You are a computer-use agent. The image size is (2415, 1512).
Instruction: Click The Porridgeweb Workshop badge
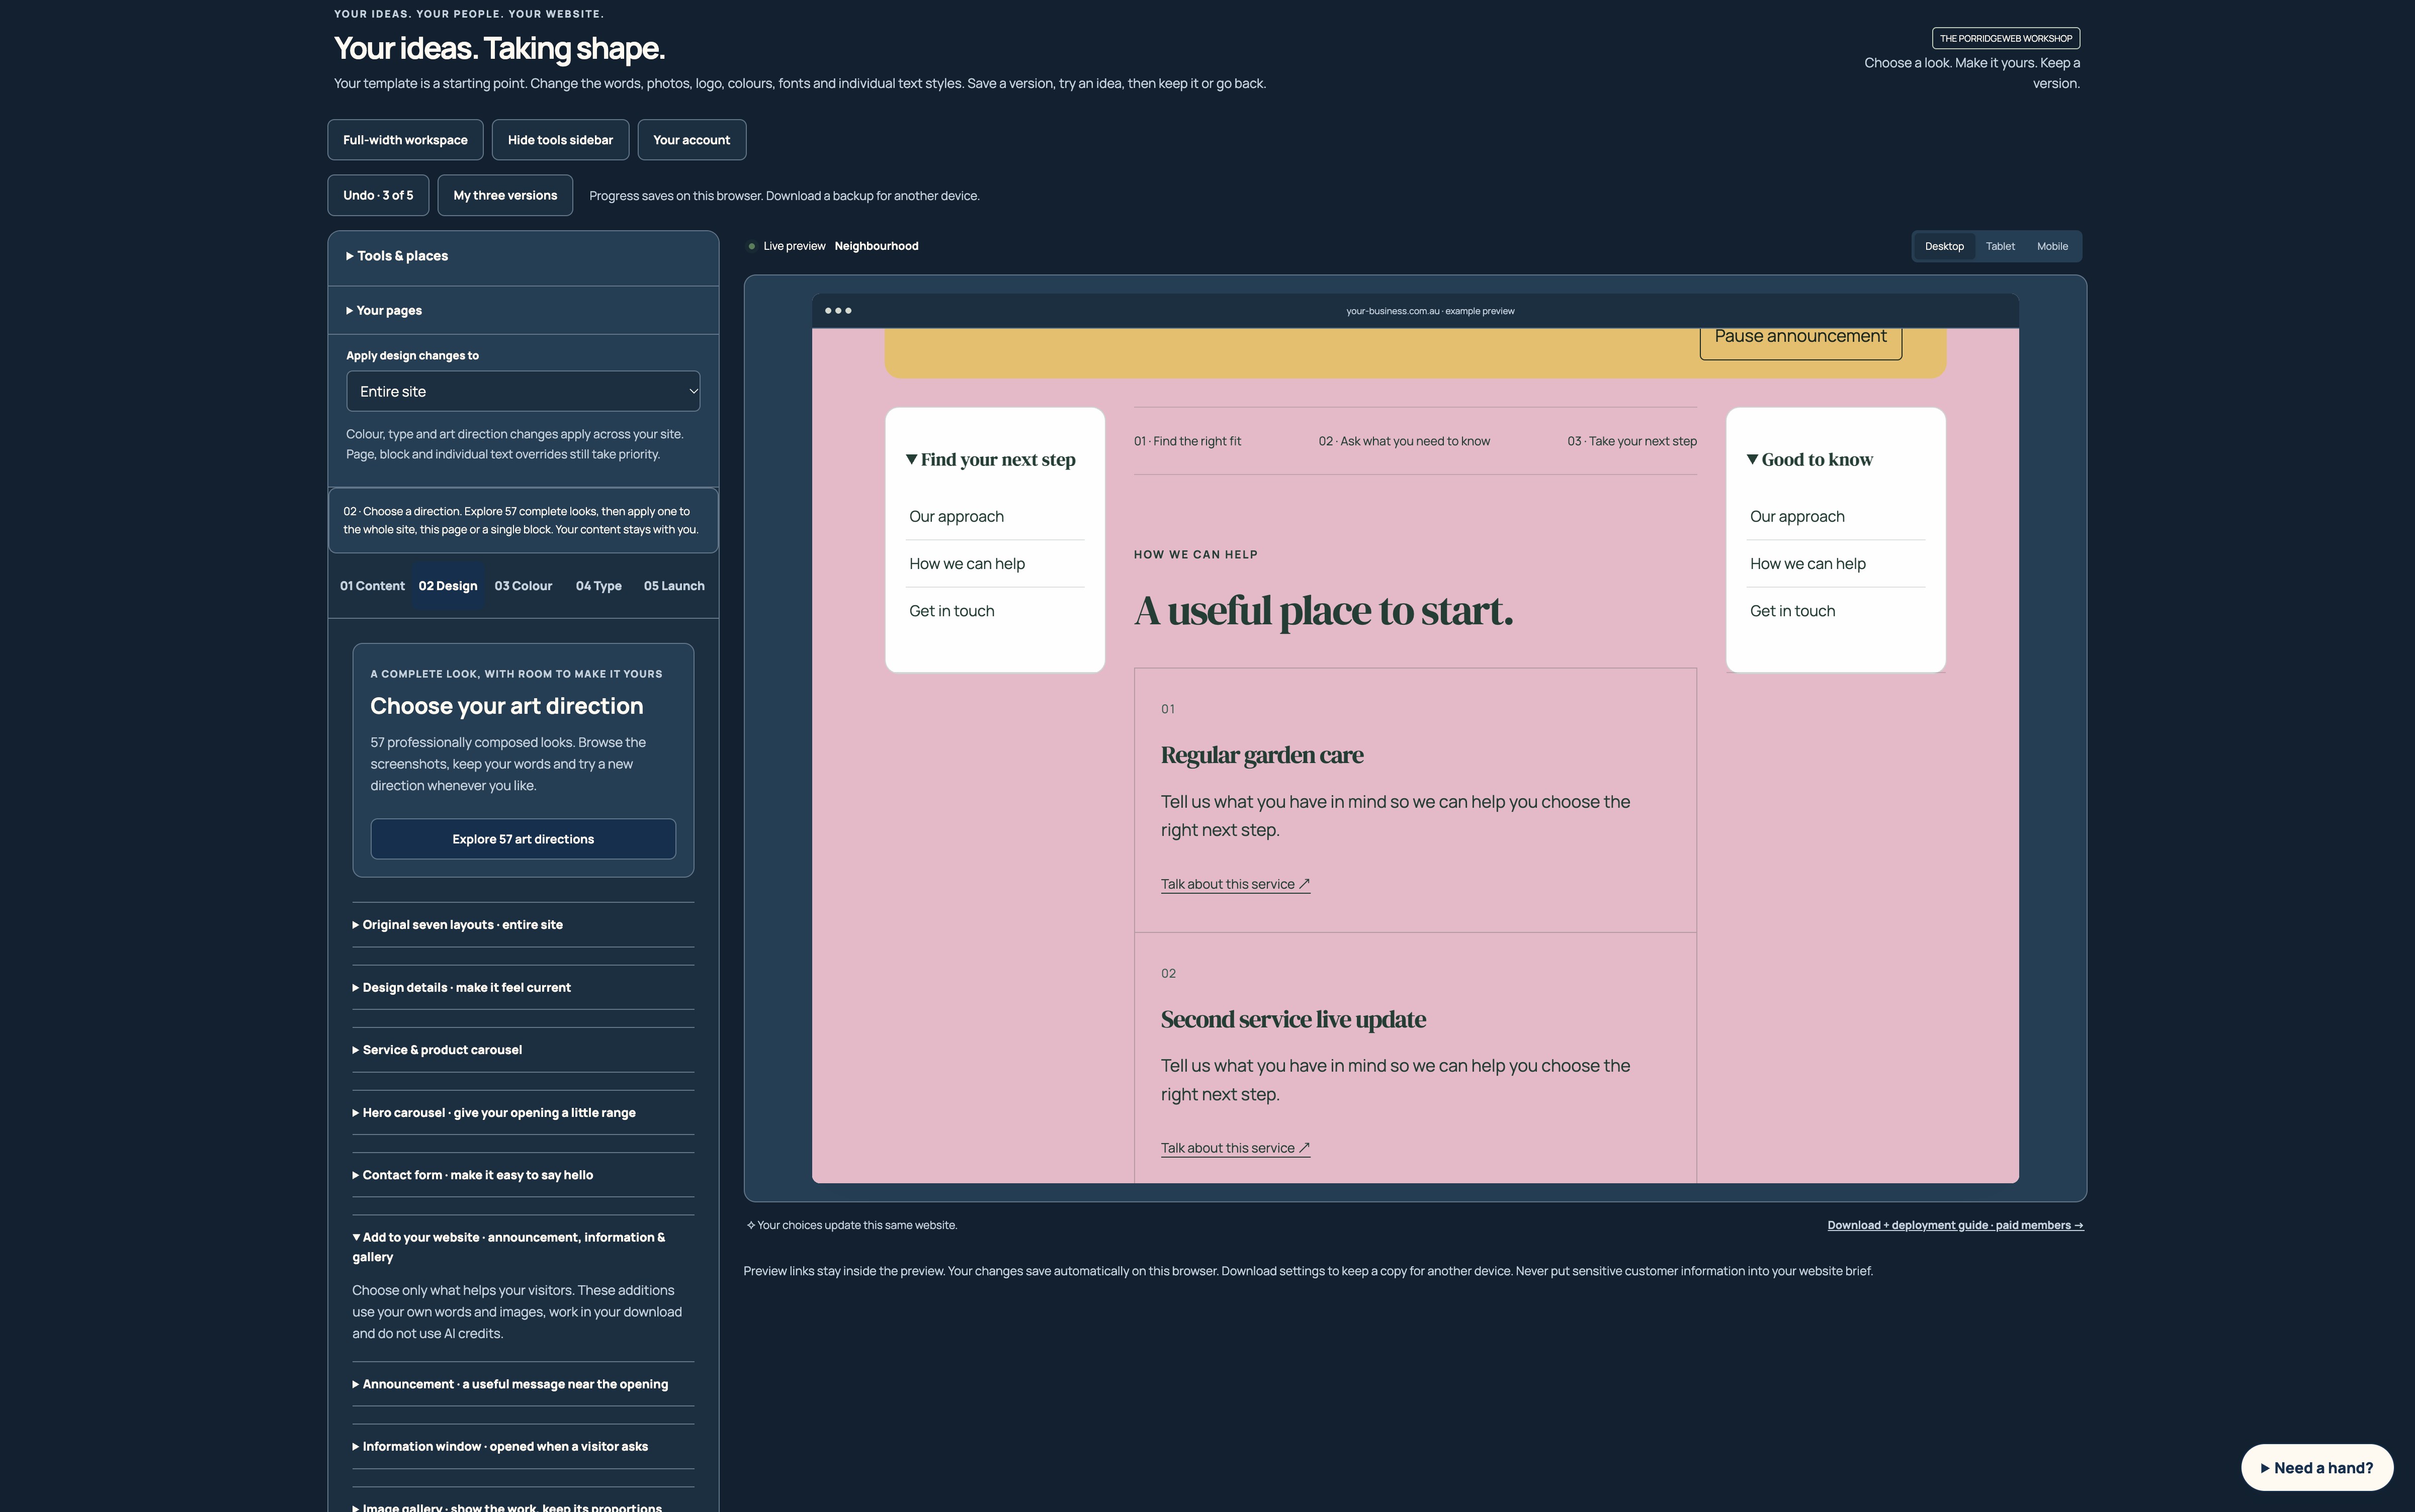point(2006,38)
